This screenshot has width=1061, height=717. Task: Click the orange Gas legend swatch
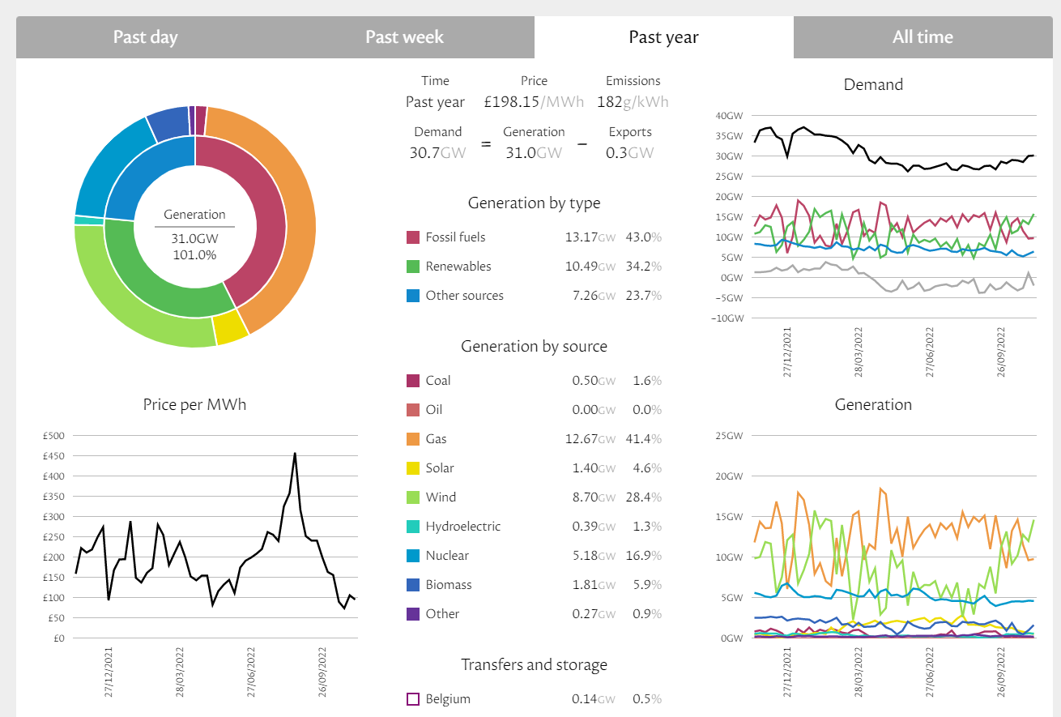tap(413, 439)
